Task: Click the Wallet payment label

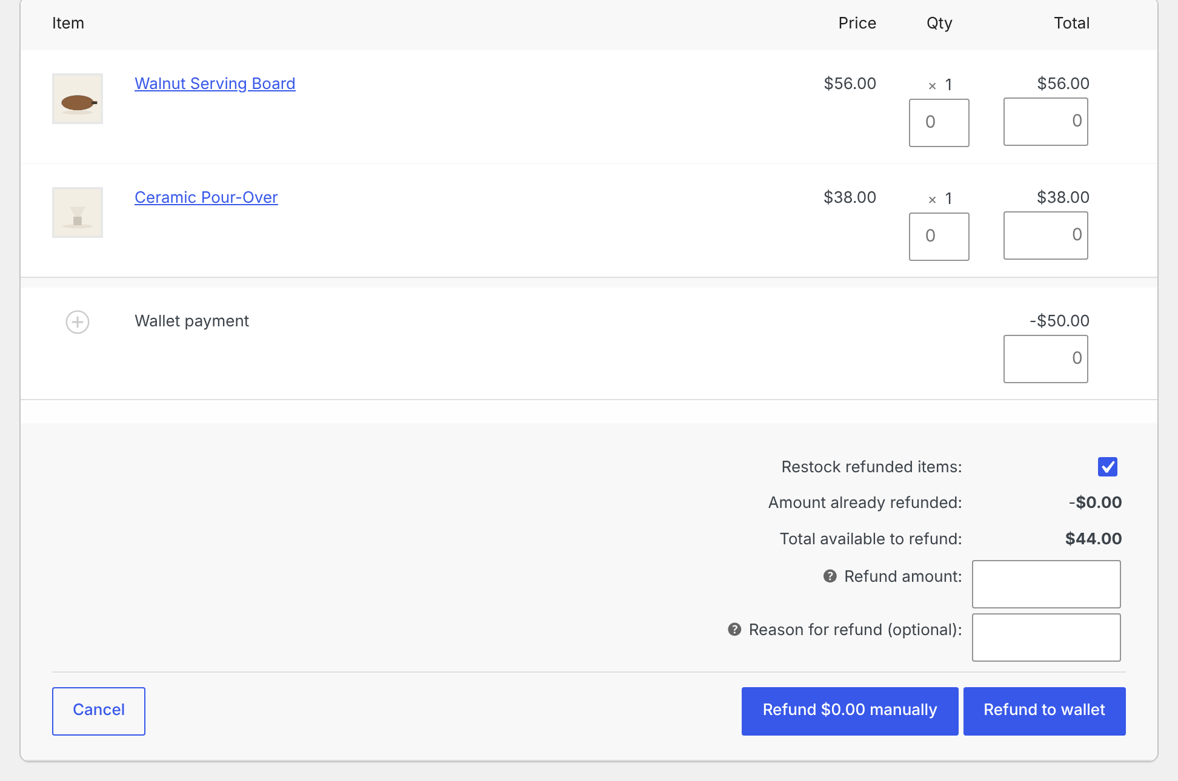Action: click(191, 321)
